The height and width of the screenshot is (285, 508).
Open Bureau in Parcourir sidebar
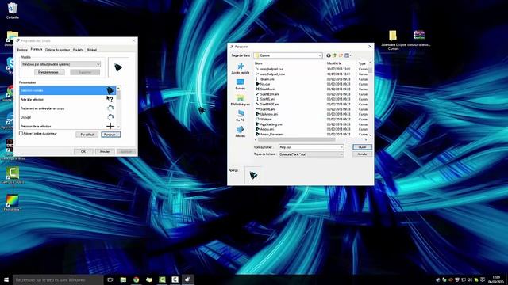tap(241, 85)
